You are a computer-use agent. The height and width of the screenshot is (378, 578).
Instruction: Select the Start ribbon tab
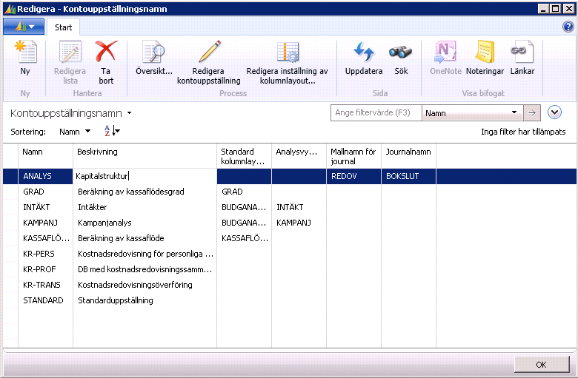point(64,27)
